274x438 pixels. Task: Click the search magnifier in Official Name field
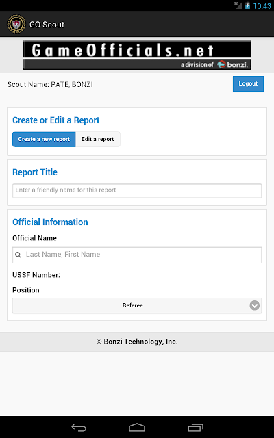click(x=18, y=255)
